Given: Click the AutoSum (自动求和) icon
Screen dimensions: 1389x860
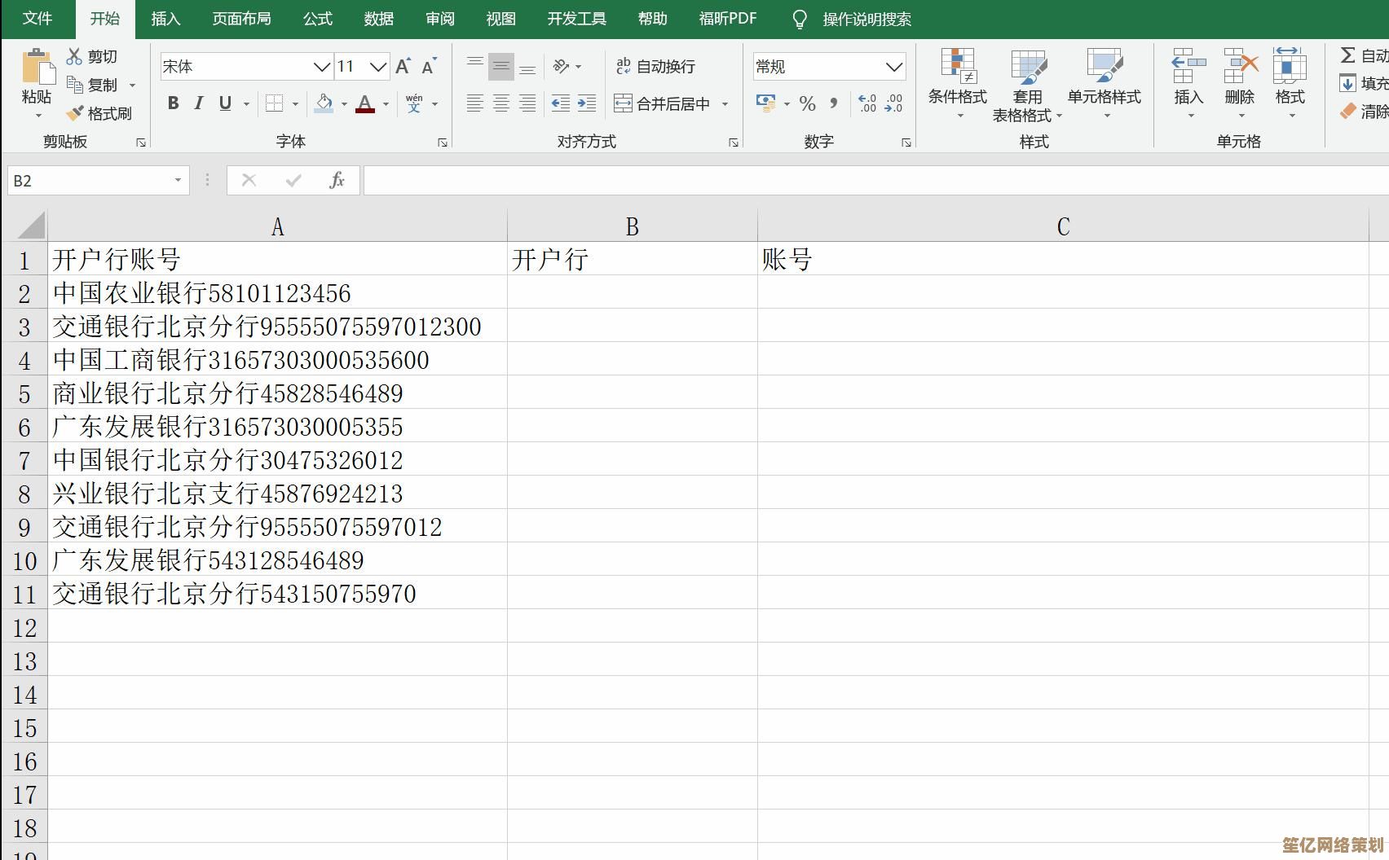Looking at the screenshot, I should click(x=1347, y=55).
